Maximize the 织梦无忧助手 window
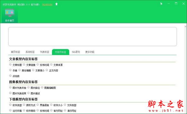The image size is (187, 114). pos(176,4)
